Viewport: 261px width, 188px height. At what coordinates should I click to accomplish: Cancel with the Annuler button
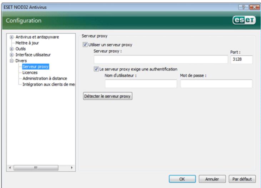click(x=212, y=179)
